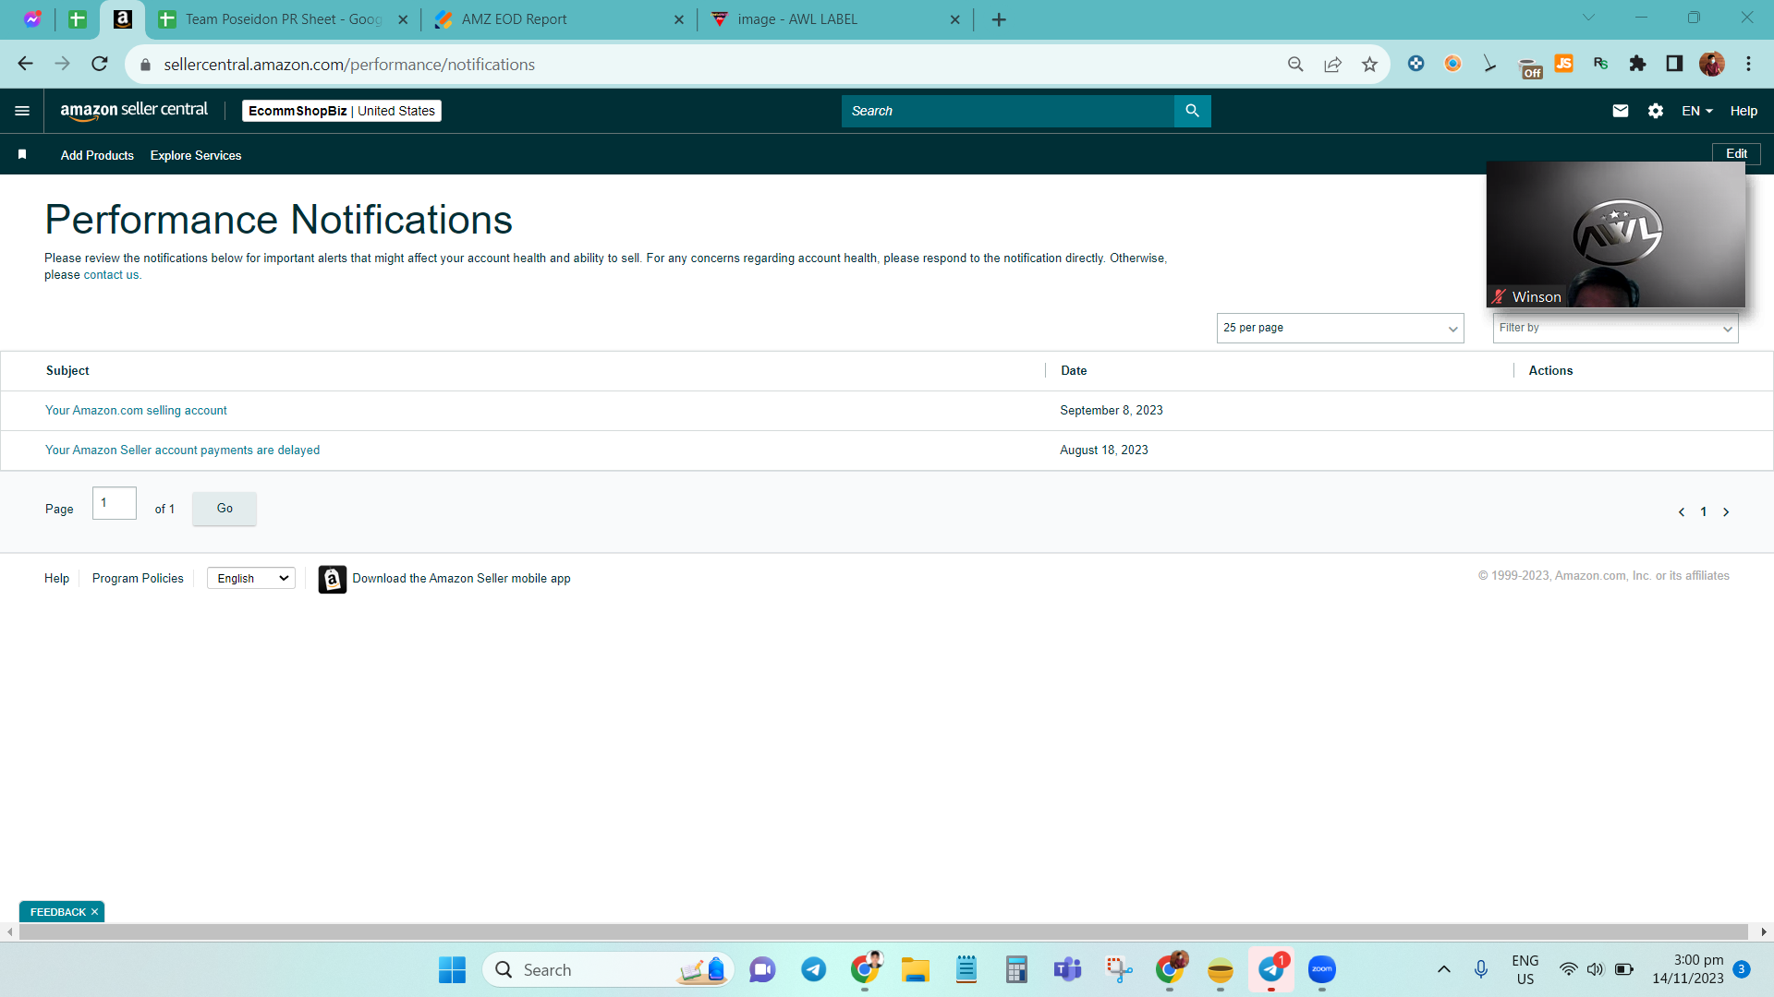This screenshot has width=1774, height=997.
Task: Click the orange JS extension icon
Action: click(1563, 64)
